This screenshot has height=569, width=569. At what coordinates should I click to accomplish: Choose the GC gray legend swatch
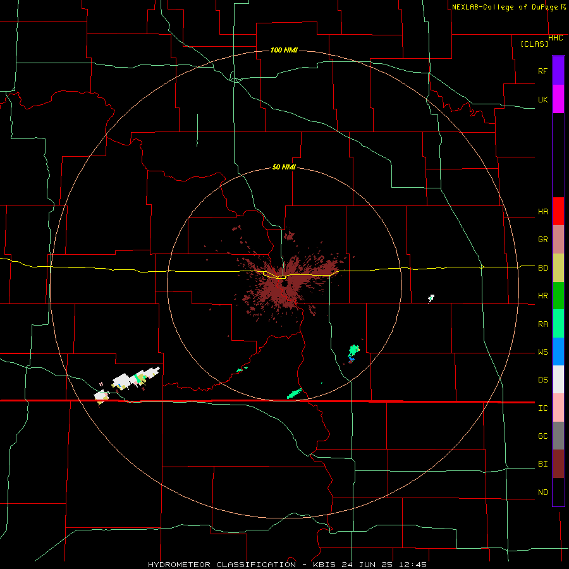click(x=558, y=436)
